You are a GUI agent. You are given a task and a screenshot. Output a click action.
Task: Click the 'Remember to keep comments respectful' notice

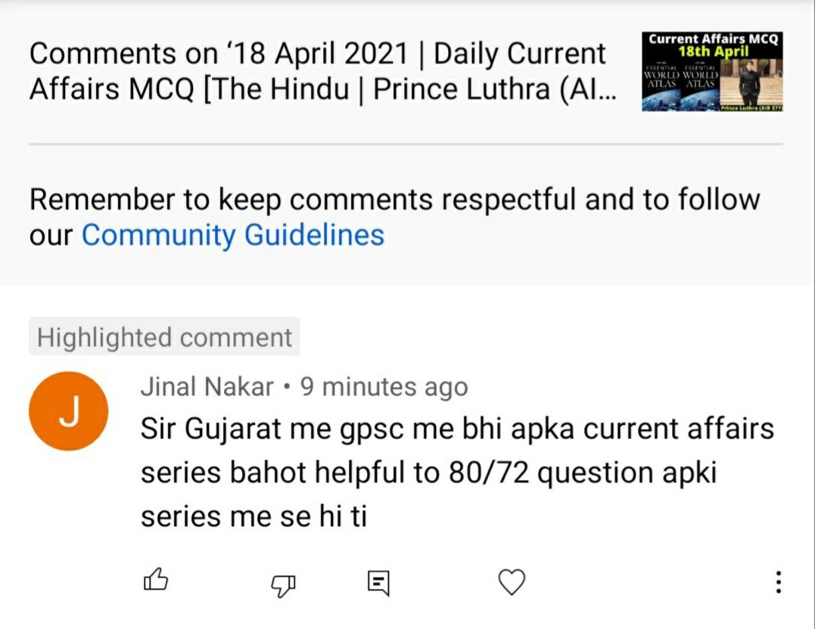click(x=394, y=200)
